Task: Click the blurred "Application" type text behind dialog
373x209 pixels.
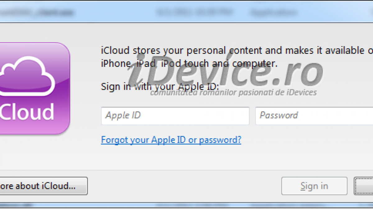Action: click(273, 13)
